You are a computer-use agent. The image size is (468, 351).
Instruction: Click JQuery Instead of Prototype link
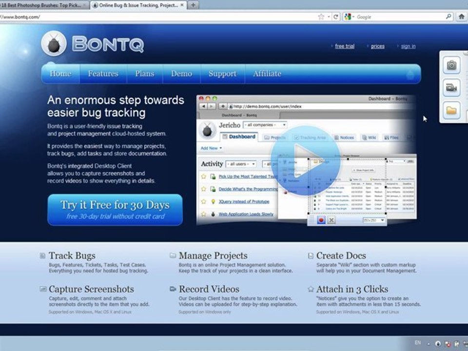click(244, 201)
